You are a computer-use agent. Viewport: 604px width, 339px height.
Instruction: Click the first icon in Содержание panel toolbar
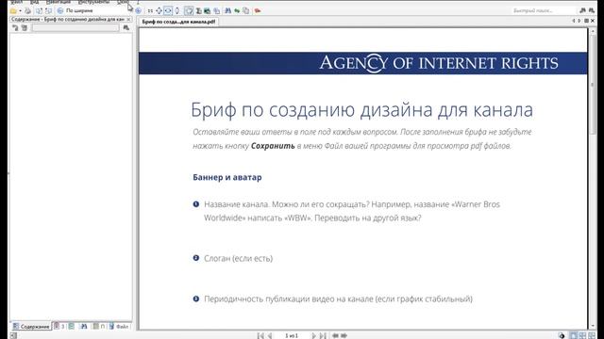15,27
